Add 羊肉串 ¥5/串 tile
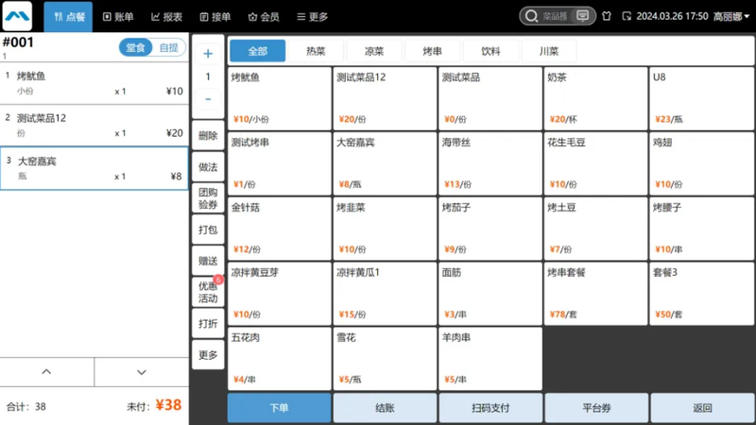The image size is (756, 425). point(490,359)
